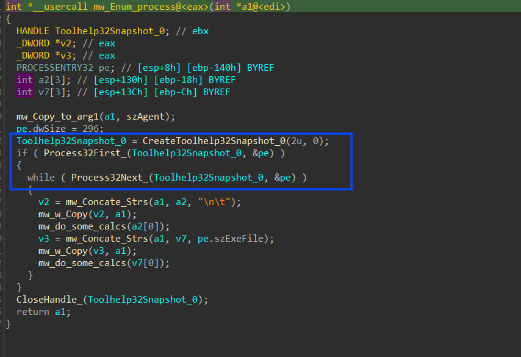This screenshot has height=357, width=521.
Task: Click mw_w_Copy on the line with v2
Action: 63,214
